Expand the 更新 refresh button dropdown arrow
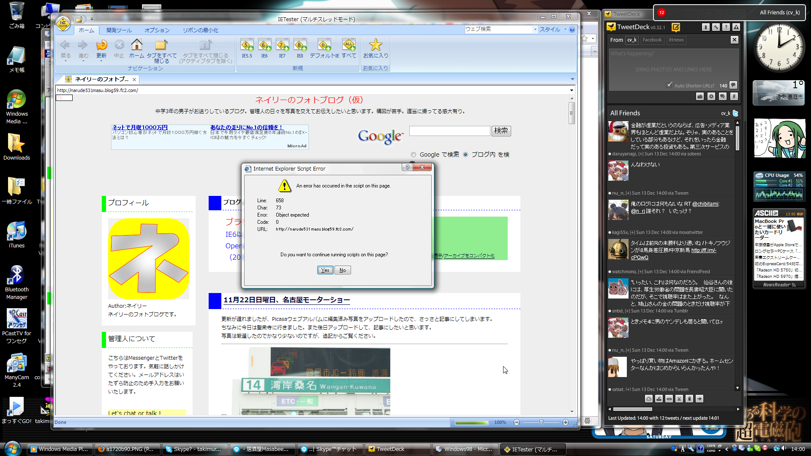 click(101, 61)
